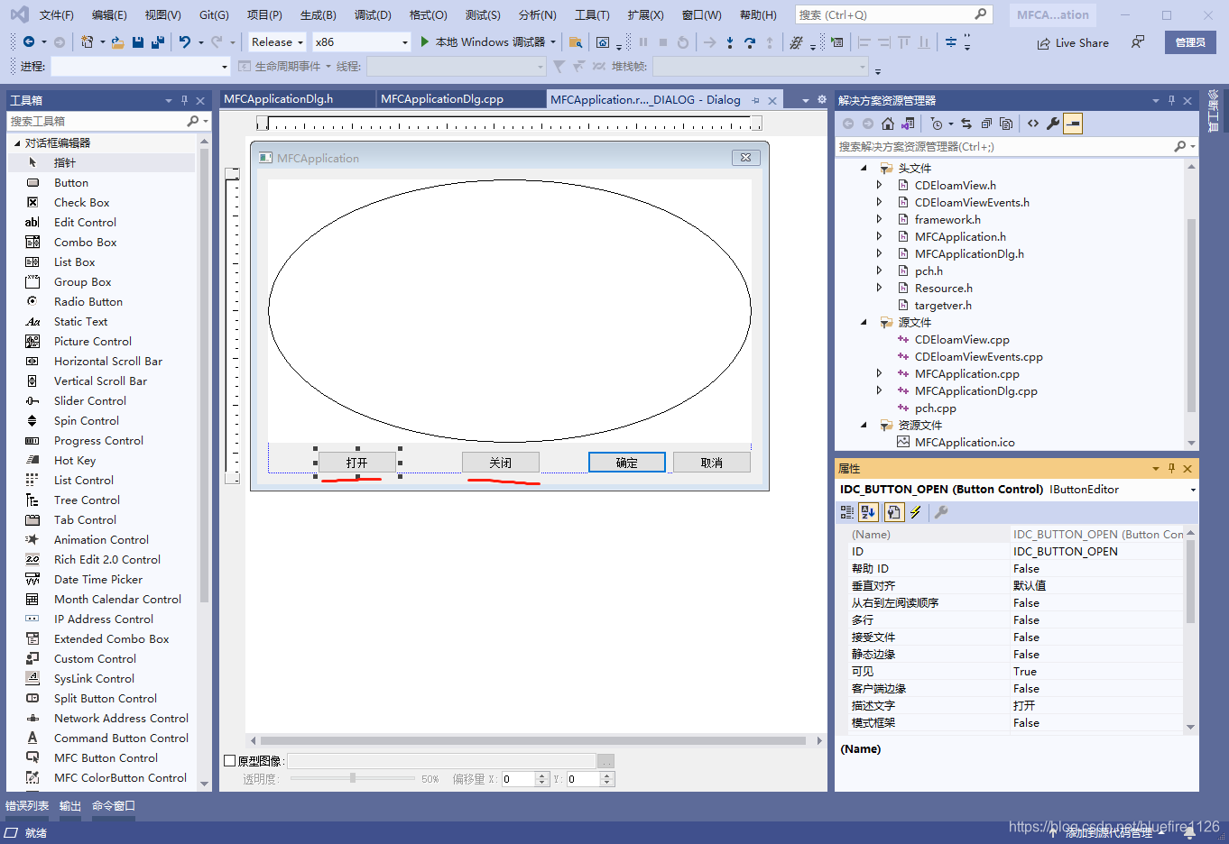The image size is (1229, 844).
Task: Click the 打开 button in the dialog
Action: pos(357,463)
